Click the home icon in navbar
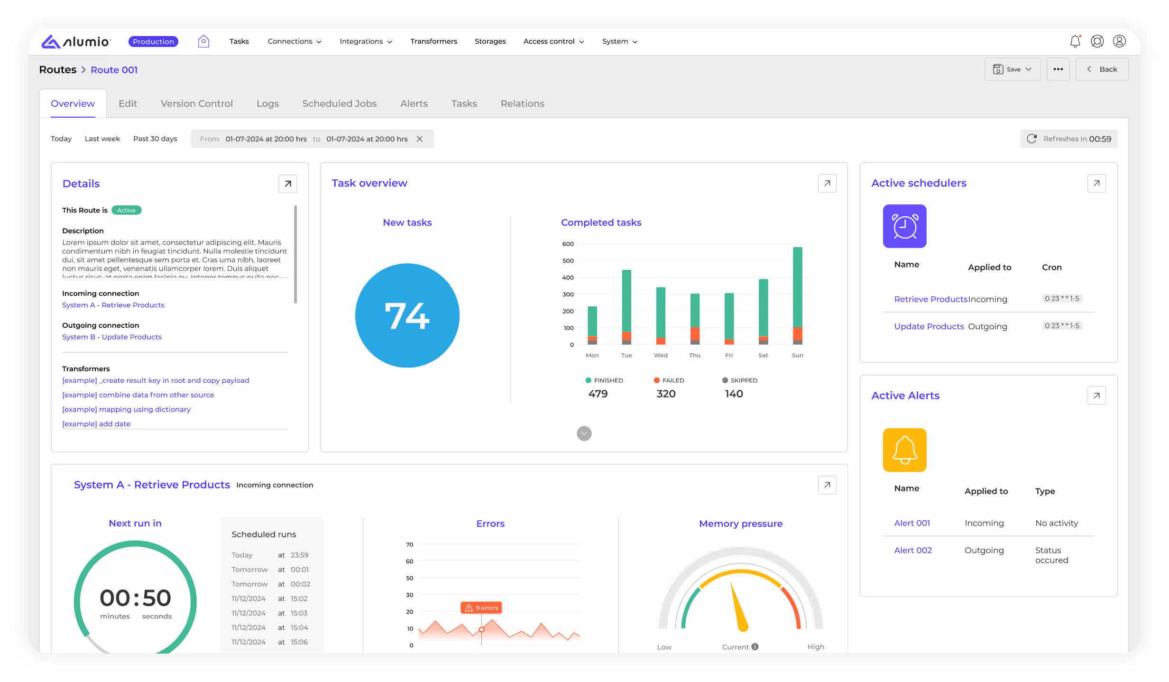The image size is (1169, 682). pos(203,41)
